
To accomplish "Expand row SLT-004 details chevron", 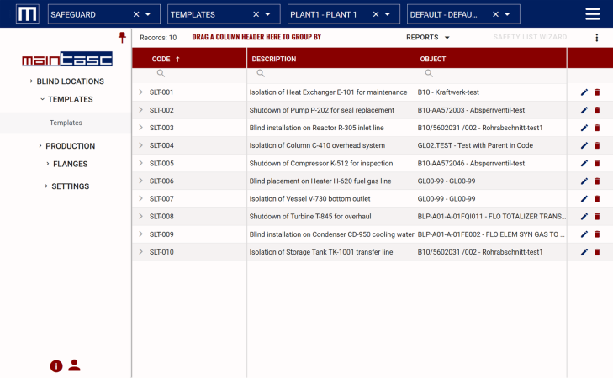I will coord(140,145).
